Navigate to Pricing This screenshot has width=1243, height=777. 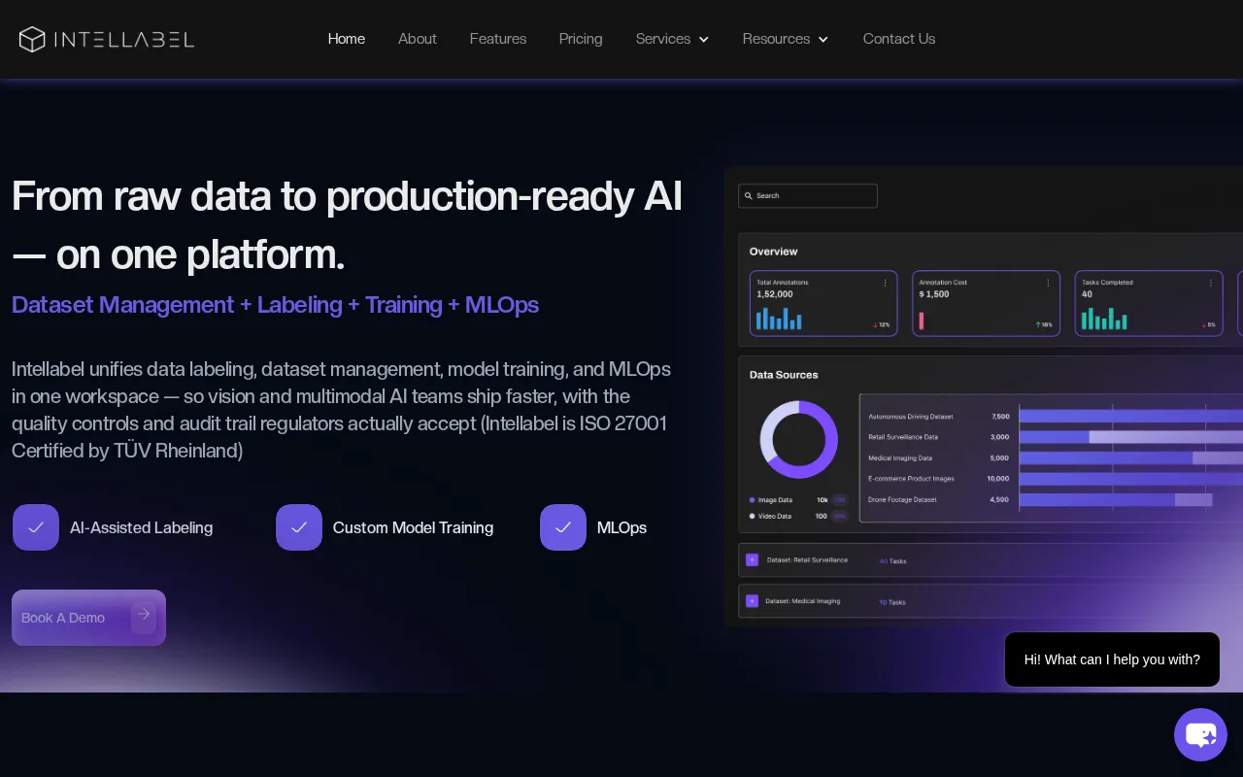[x=581, y=39]
